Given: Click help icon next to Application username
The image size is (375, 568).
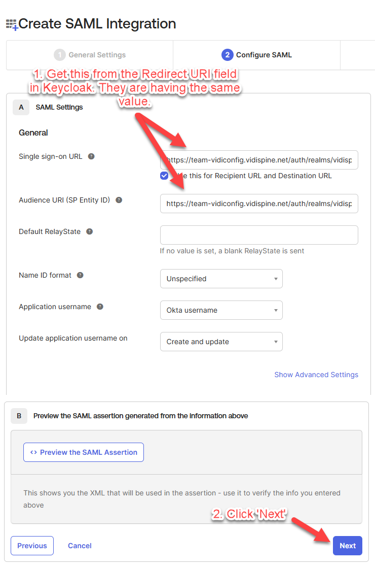Looking at the screenshot, I should pos(100,307).
